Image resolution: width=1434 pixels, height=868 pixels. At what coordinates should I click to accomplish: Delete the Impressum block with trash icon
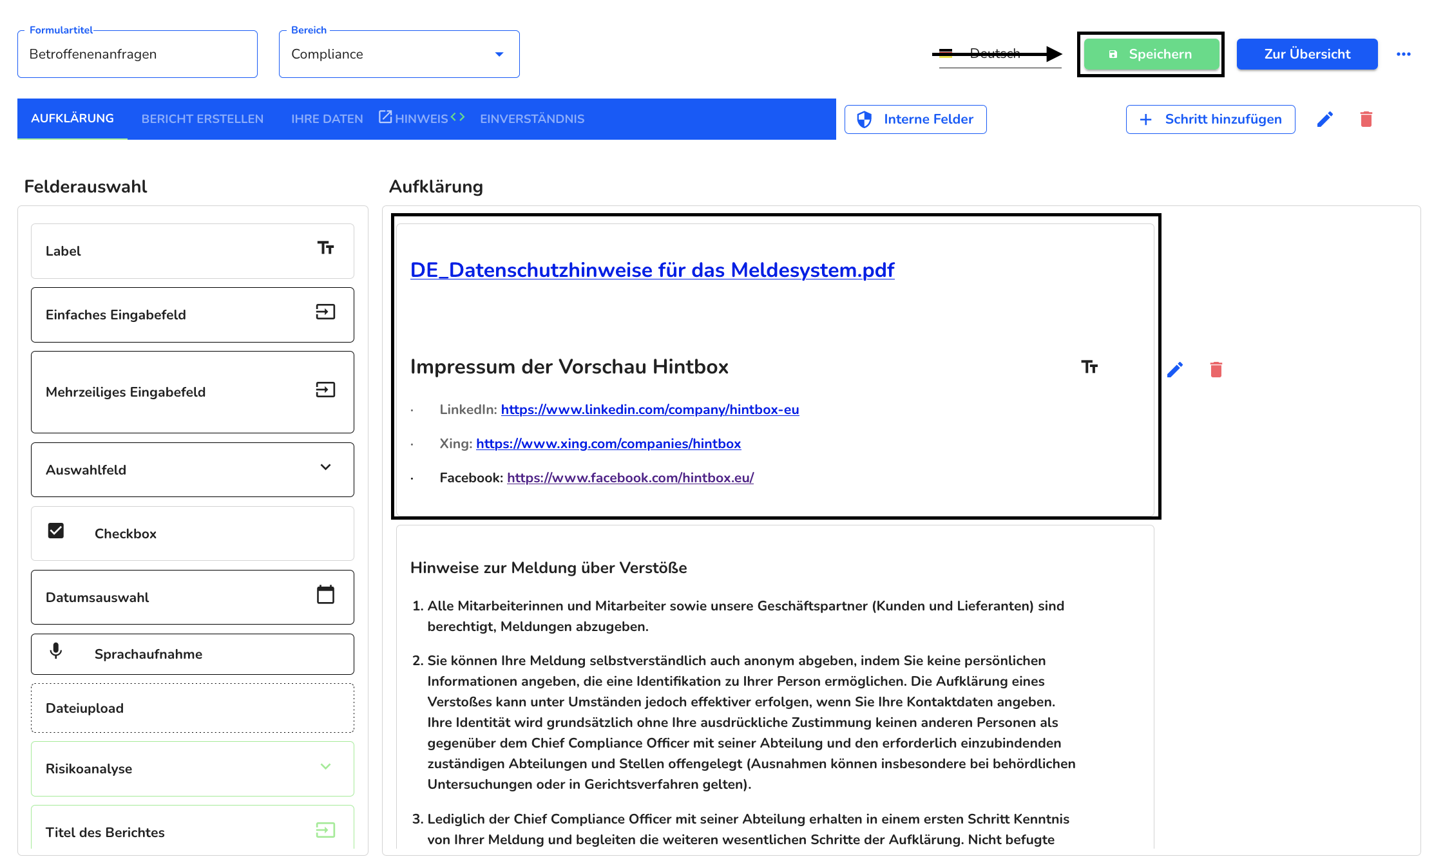click(1216, 370)
